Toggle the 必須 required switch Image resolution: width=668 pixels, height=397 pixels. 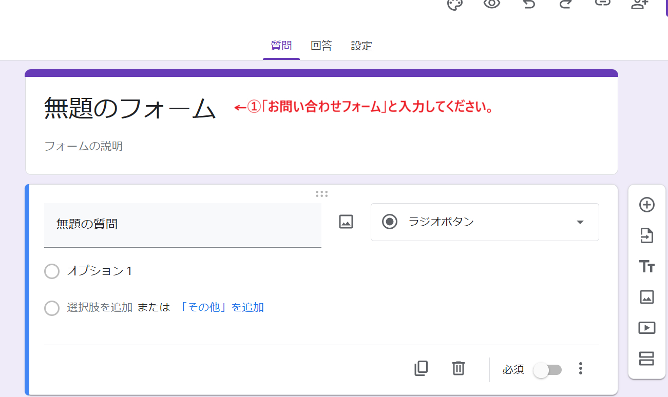click(x=547, y=370)
